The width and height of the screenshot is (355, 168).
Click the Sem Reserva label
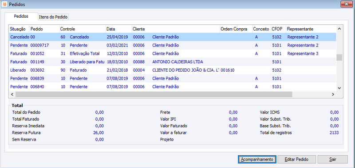click(24, 140)
